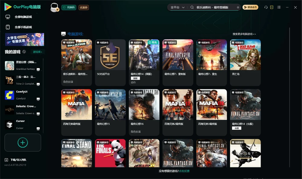
Task: Open the 最终幻想7：重生 card
Action: [211, 63]
